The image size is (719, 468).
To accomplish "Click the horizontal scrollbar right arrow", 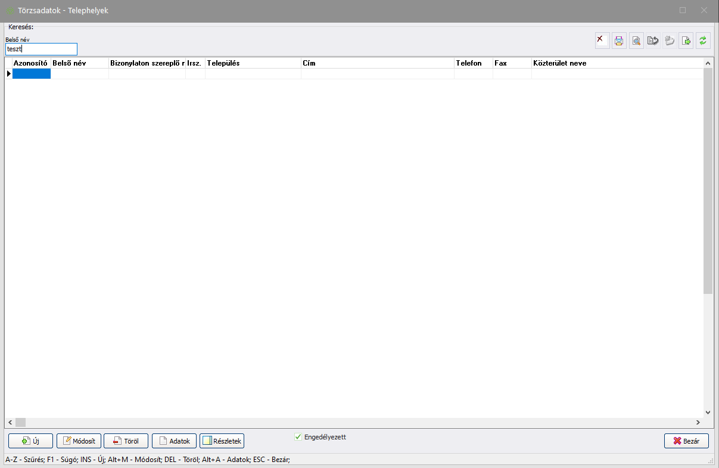I will (698, 422).
